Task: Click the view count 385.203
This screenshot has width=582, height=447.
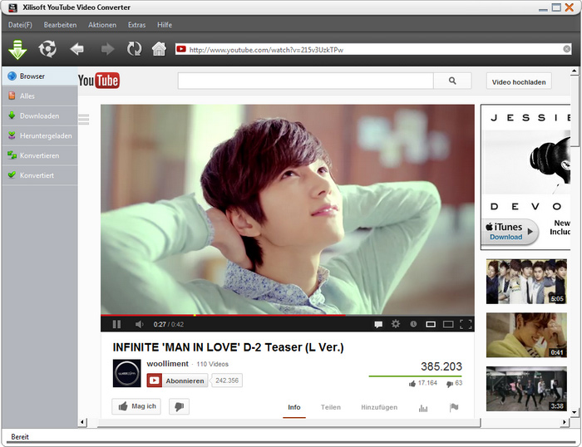Action: pyautogui.click(x=441, y=366)
